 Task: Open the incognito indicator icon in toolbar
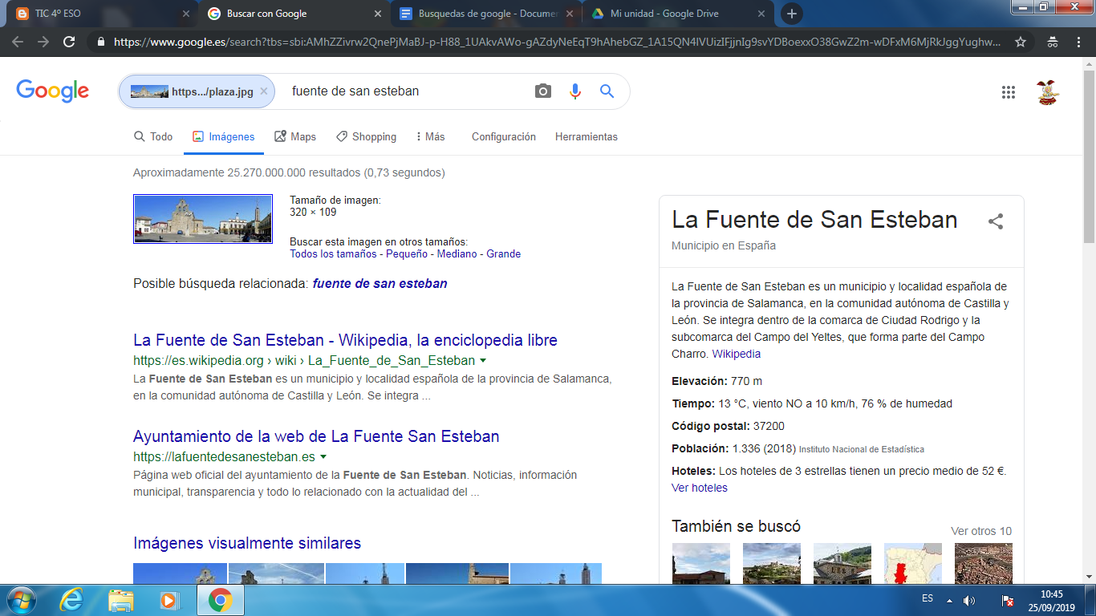click(x=1053, y=42)
